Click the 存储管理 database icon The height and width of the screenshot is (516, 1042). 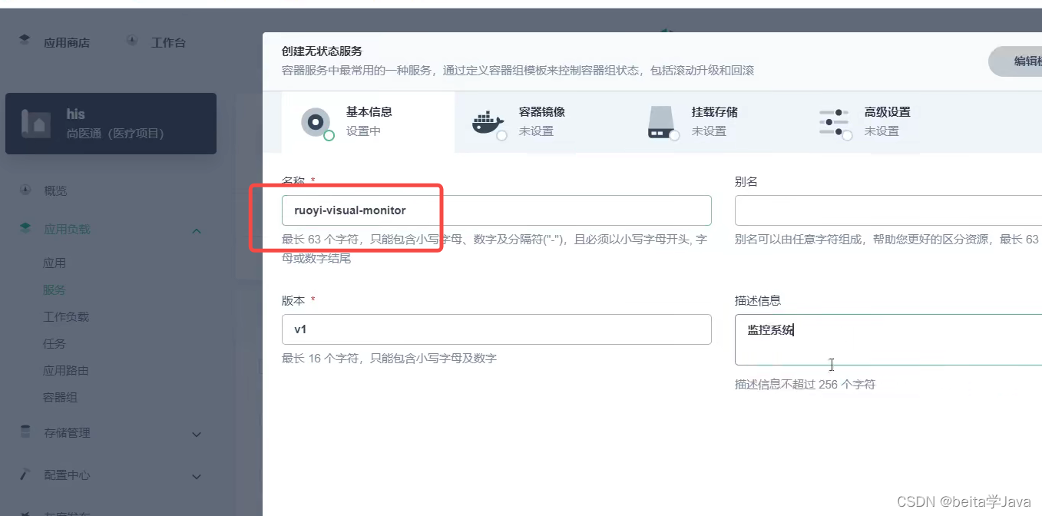coord(25,432)
